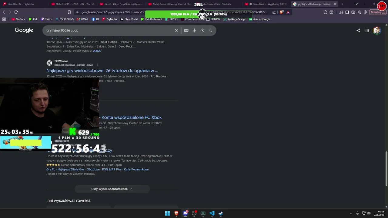
Task: Open Visual Studio Code from the taskbar
Action: coord(212,213)
